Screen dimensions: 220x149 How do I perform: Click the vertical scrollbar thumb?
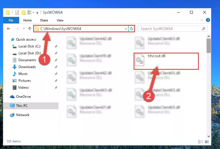point(209,46)
